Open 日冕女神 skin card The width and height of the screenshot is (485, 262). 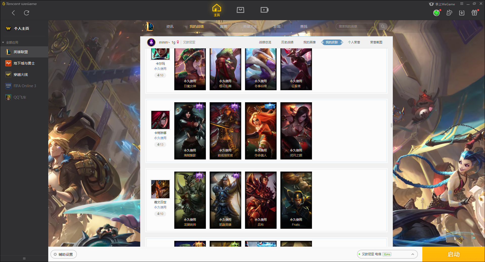tap(190, 69)
